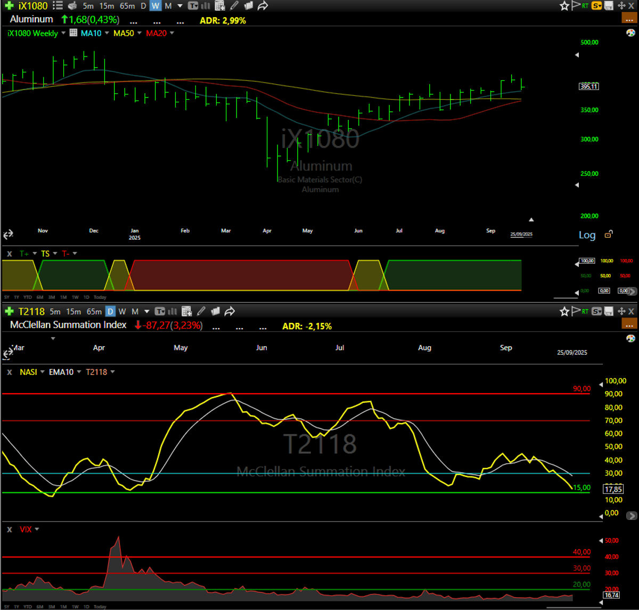
Task: Click the green plus icon beside iX1080
Action: click(7, 6)
